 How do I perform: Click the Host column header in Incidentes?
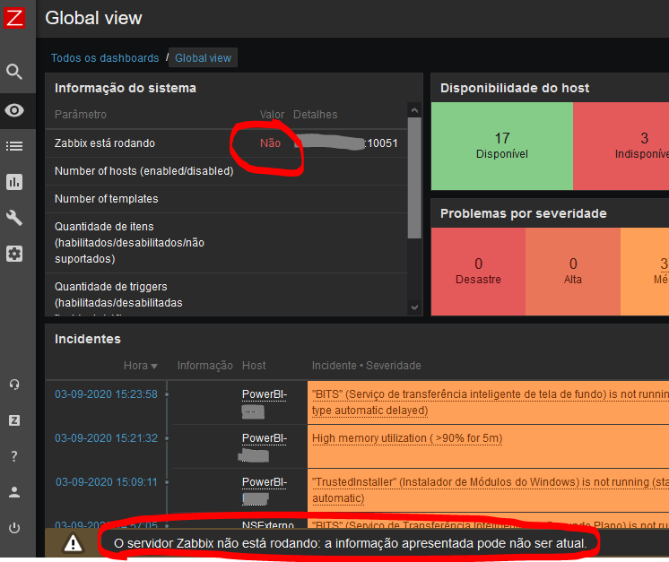click(x=254, y=366)
